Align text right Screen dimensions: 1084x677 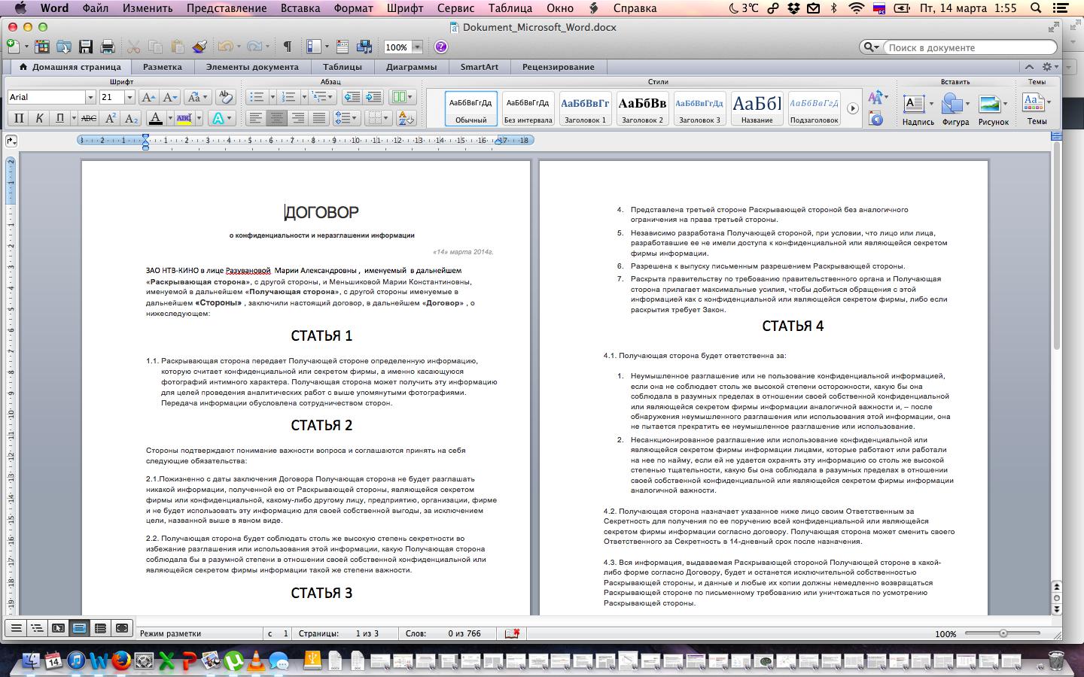(x=299, y=118)
